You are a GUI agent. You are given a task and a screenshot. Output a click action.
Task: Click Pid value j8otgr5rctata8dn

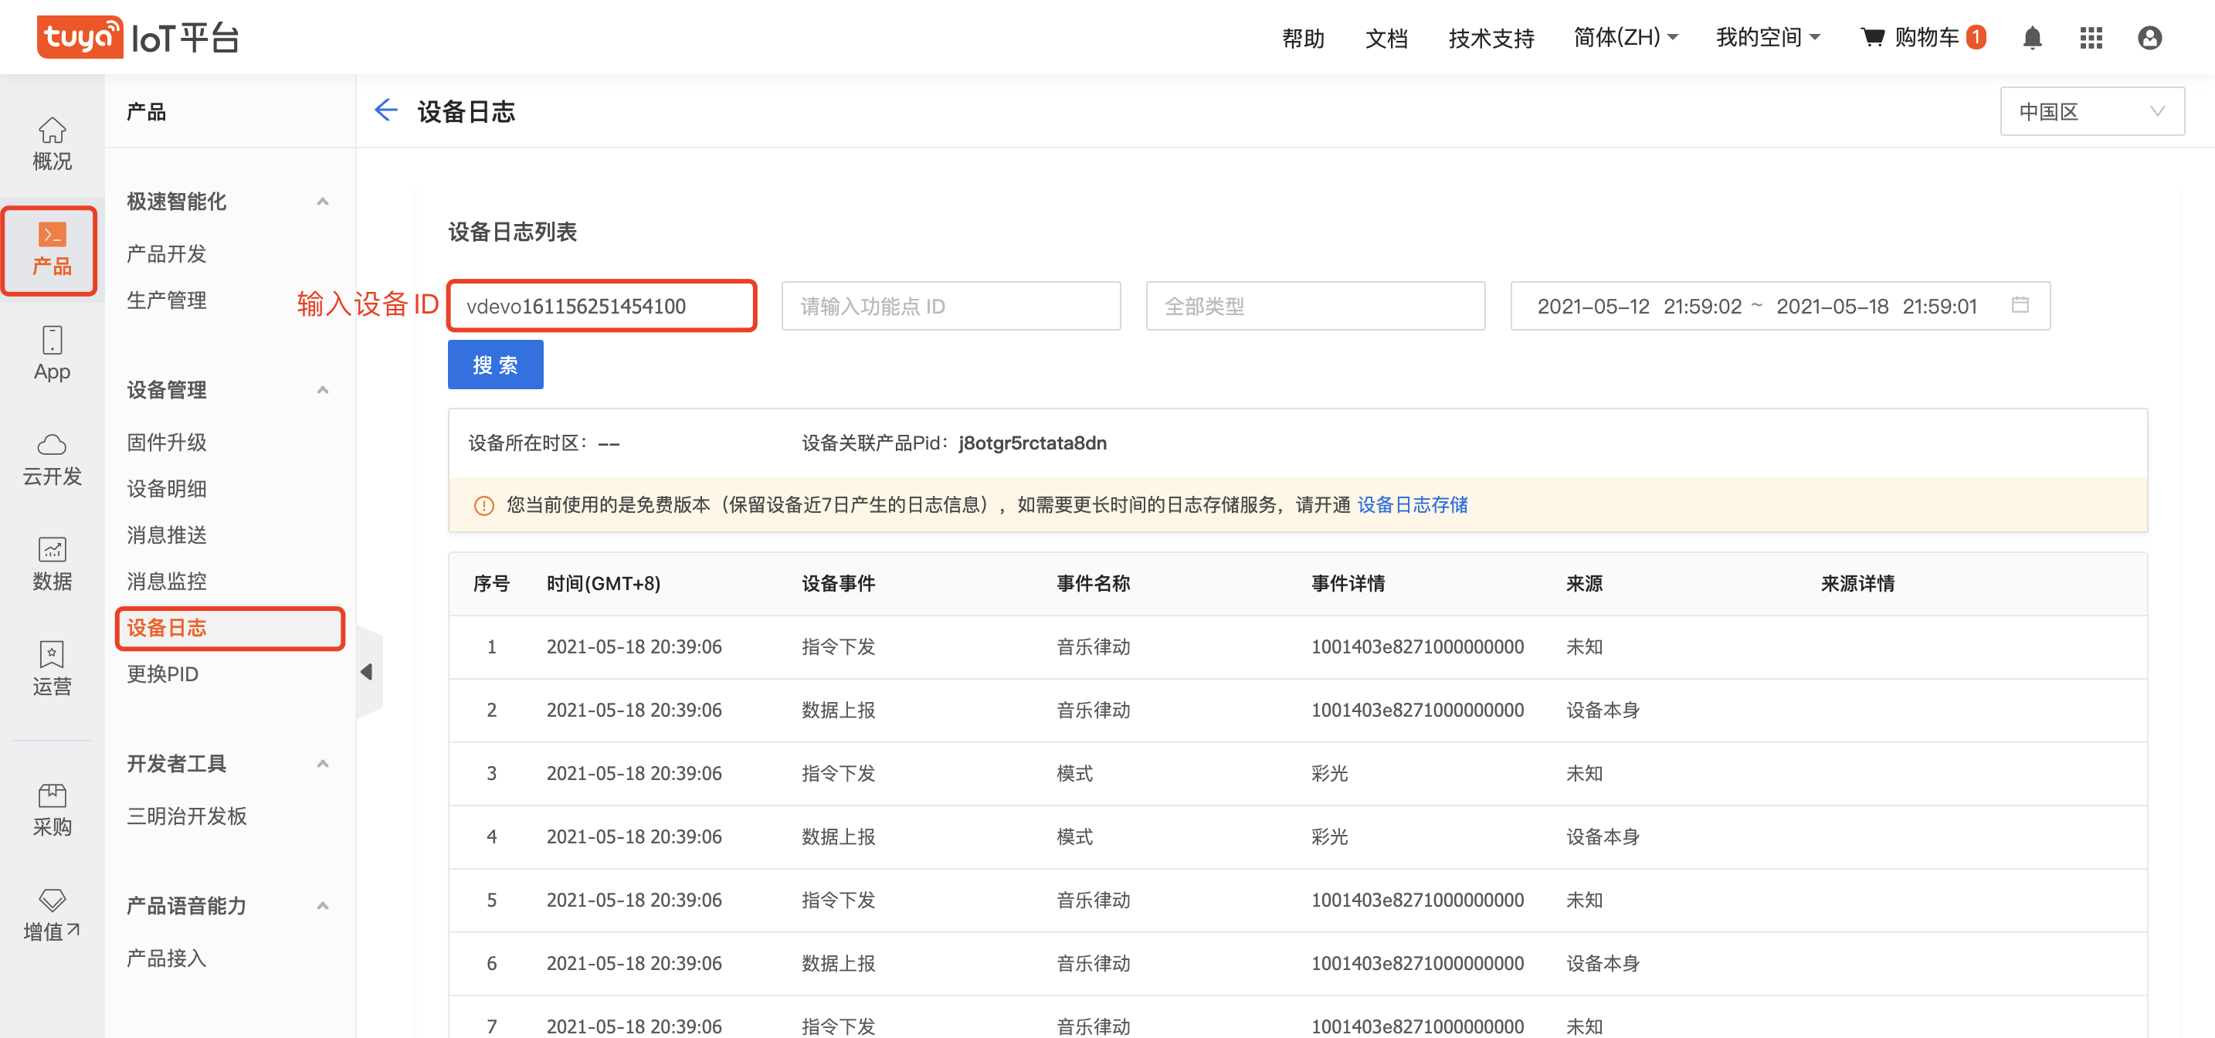coord(1033,443)
